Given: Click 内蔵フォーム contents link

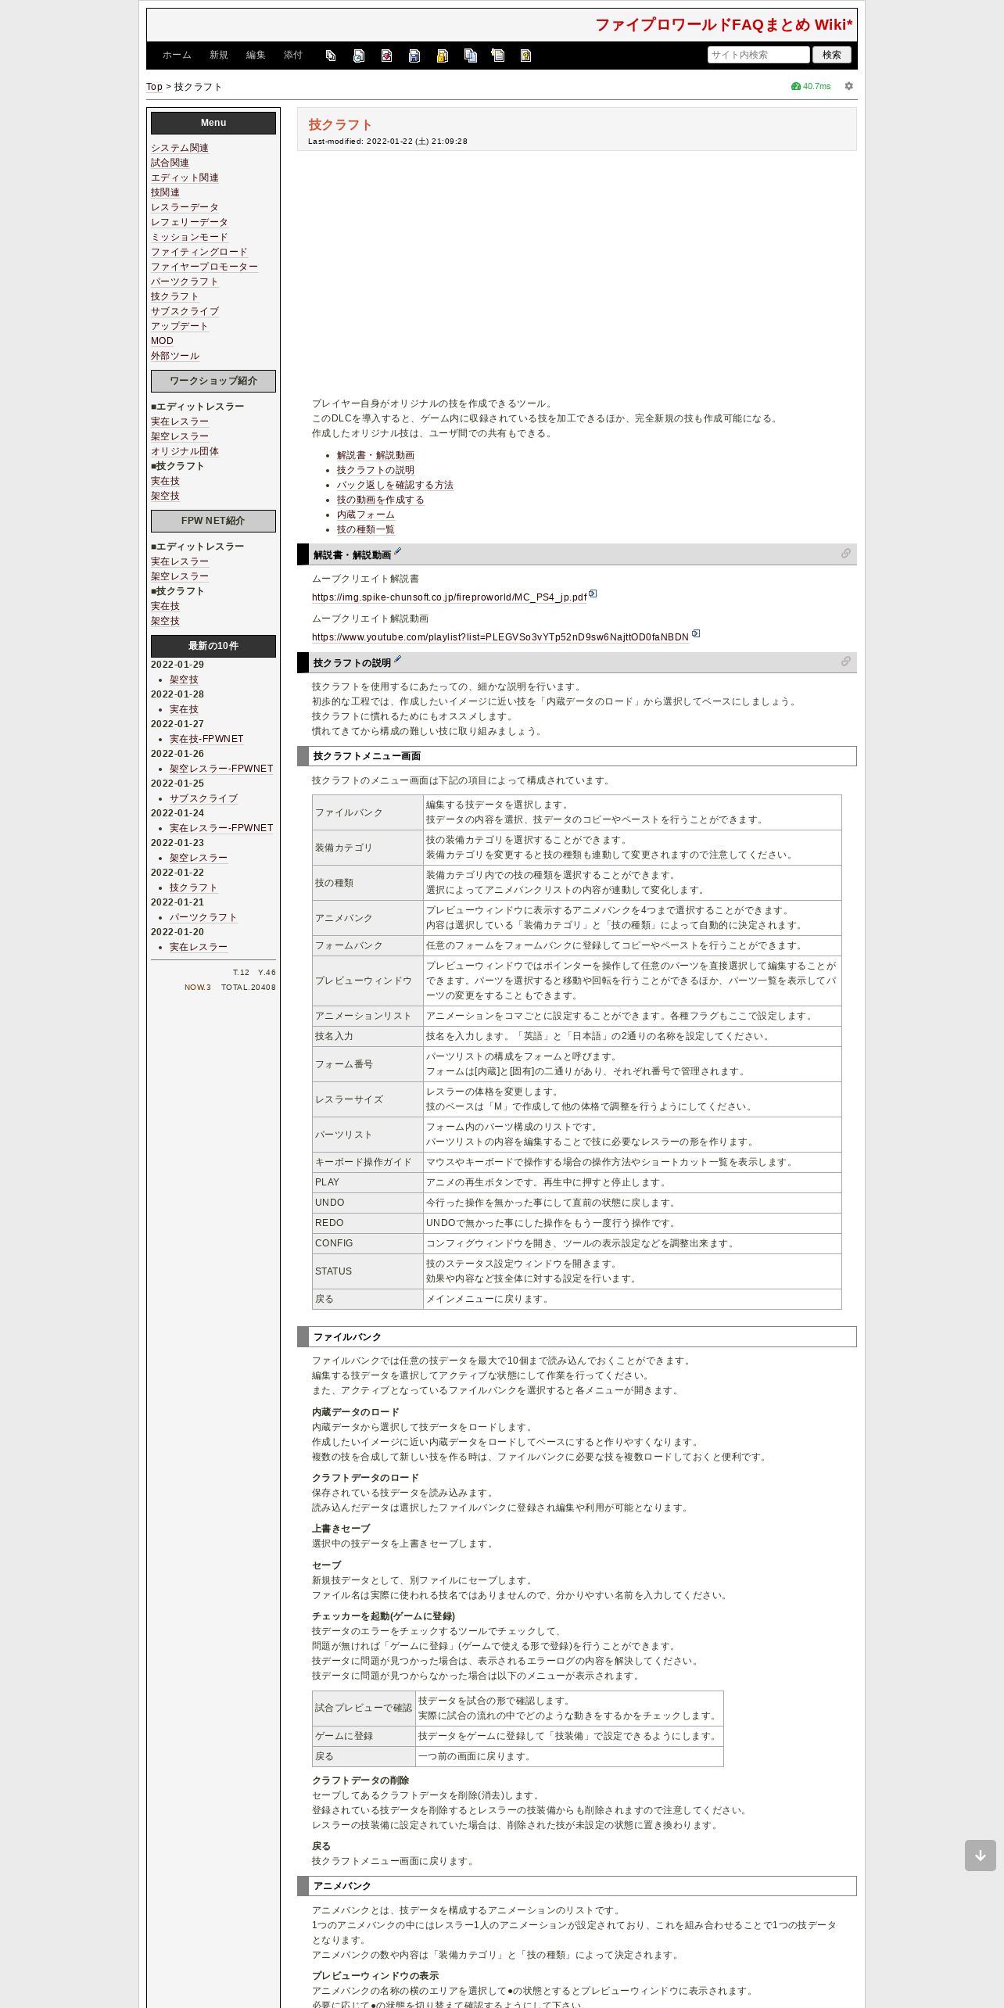Looking at the screenshot, I should (366, 515).
